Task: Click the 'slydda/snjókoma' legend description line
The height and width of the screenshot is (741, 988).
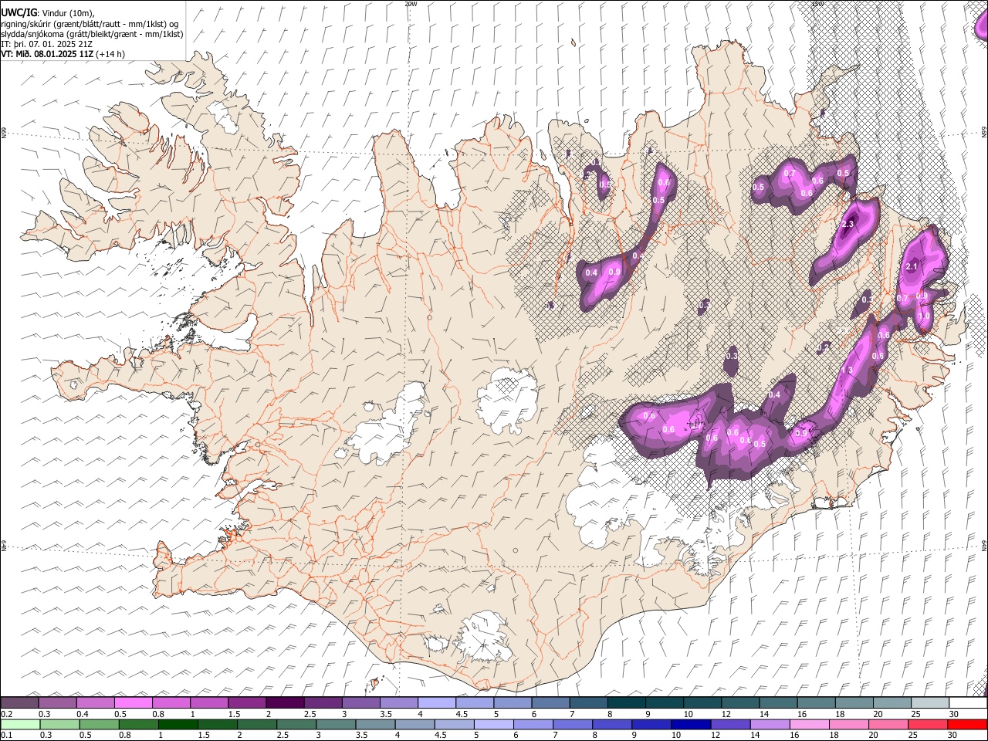Action: pyautogui.click(x=92, y=34)
